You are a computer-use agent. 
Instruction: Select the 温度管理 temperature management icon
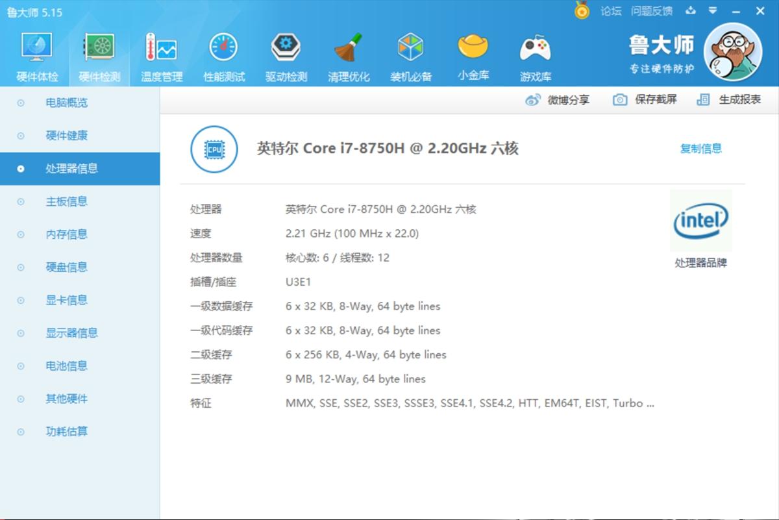pos(160,53)
